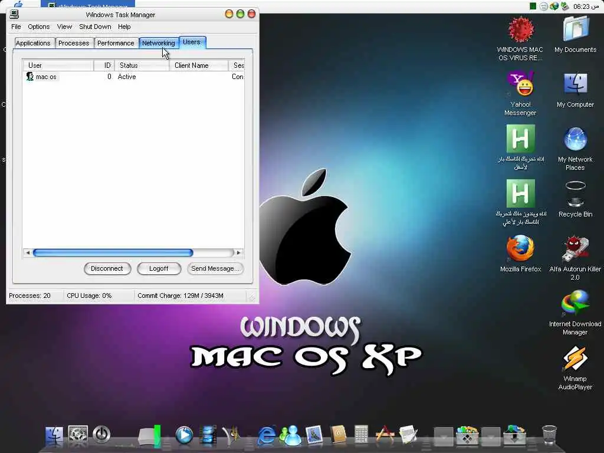This screenshot has width=604, height=453.
Task: Open the drive icon in dock
Action: click(x=149, y=436)
